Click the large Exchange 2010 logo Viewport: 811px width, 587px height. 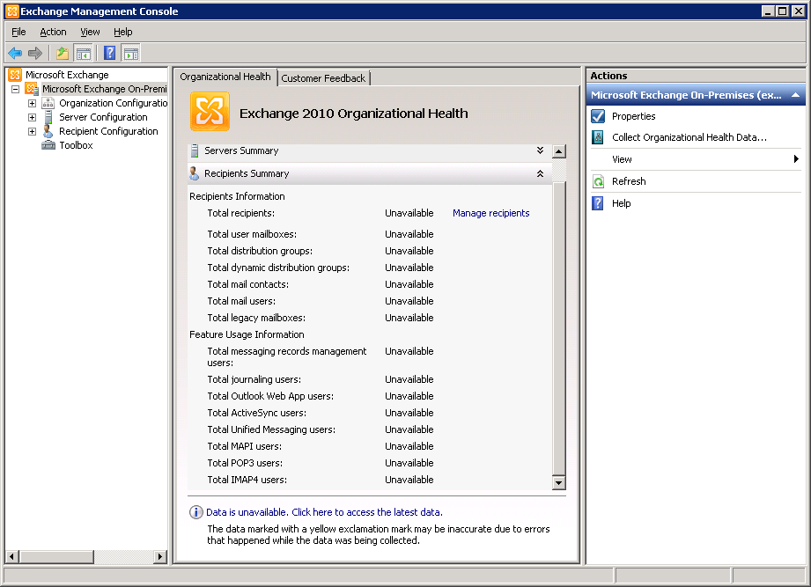click(x=210, y=112)
